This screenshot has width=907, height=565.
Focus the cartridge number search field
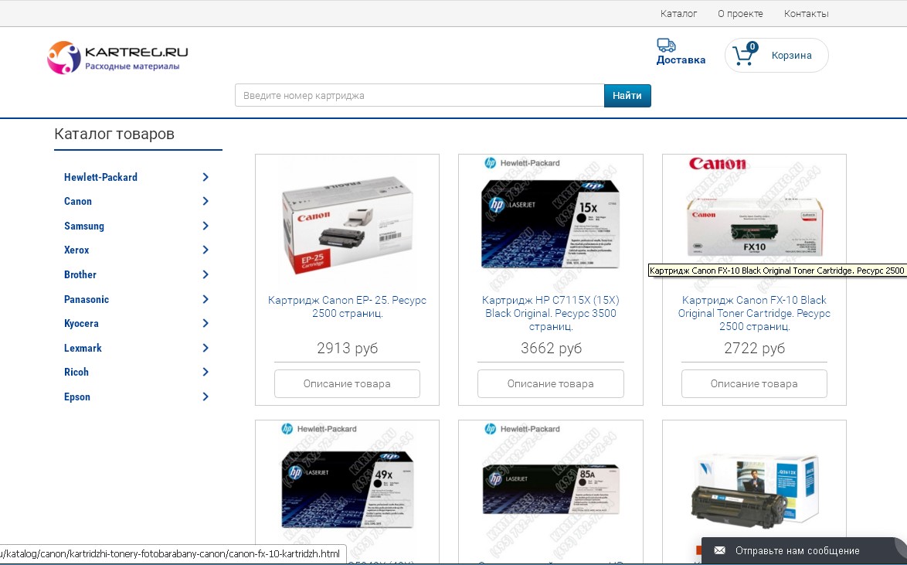[420, 96]
